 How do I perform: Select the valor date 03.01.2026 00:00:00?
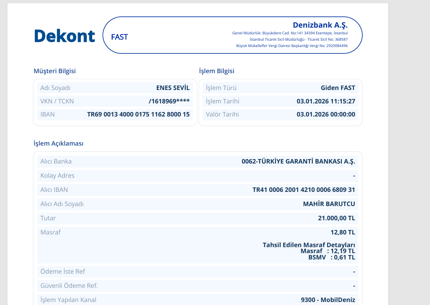point(326,114)
